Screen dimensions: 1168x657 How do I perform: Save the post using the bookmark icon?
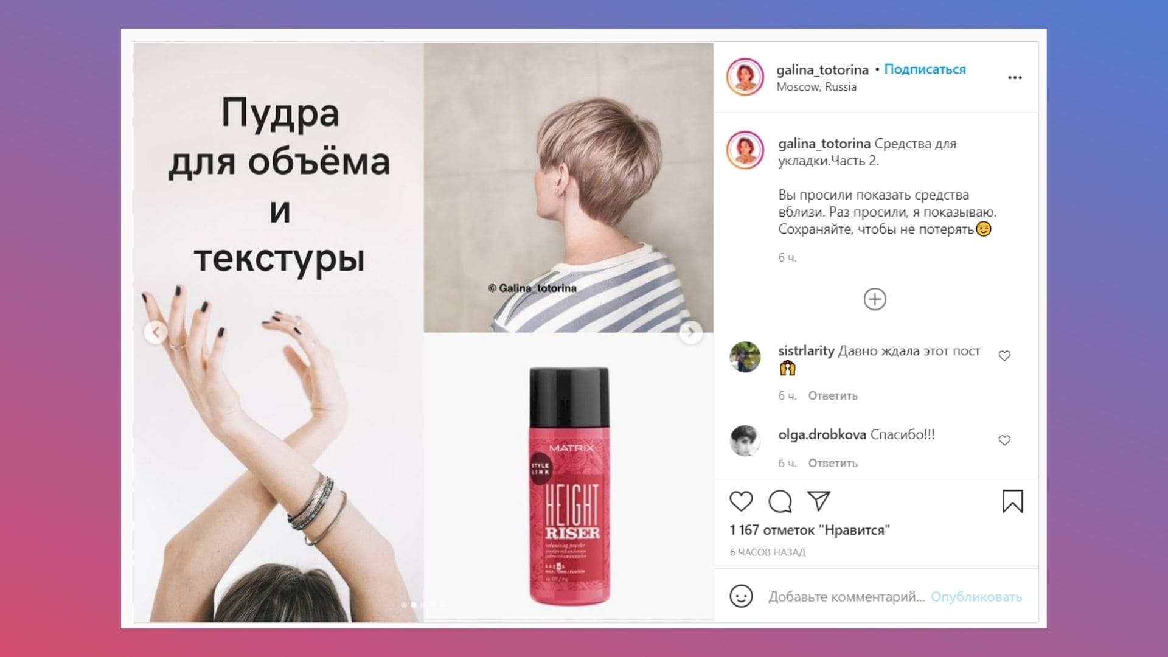1012,501
